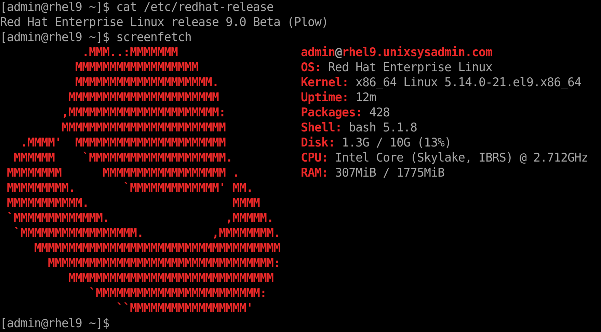
Task: Click the Uptime: label
Action: pyautogui.click(x=324, y=97)
